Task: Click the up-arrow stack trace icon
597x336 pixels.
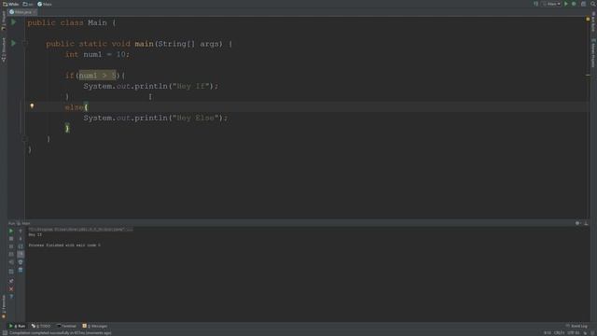Action: 21,231
